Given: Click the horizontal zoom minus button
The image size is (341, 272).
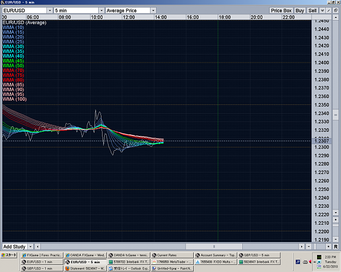Looking at the screenshot, I should [x=309, y=246].
